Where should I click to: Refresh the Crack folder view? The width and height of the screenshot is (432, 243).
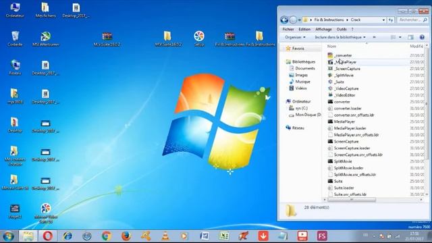click(x=391, y=20)
